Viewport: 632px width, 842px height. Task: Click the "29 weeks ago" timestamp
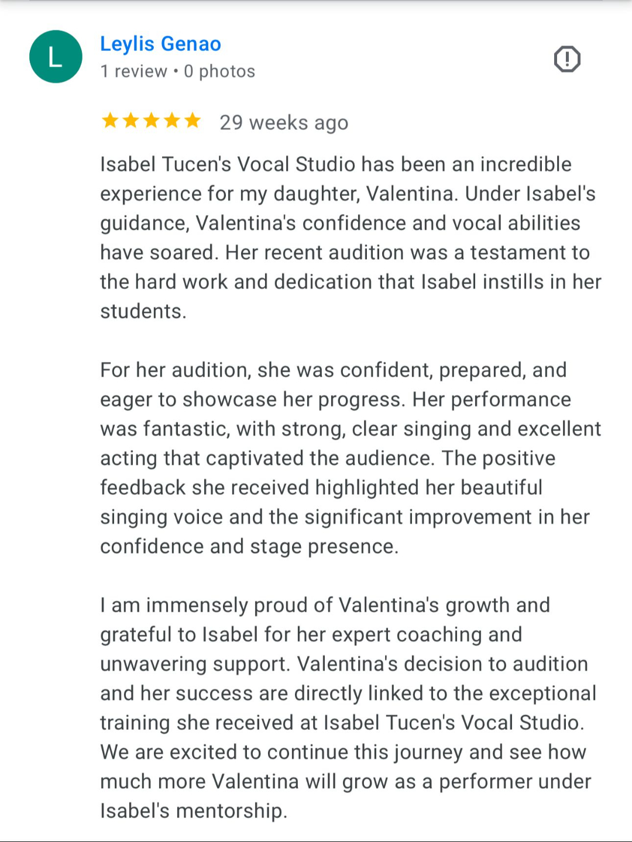(284, 123)
